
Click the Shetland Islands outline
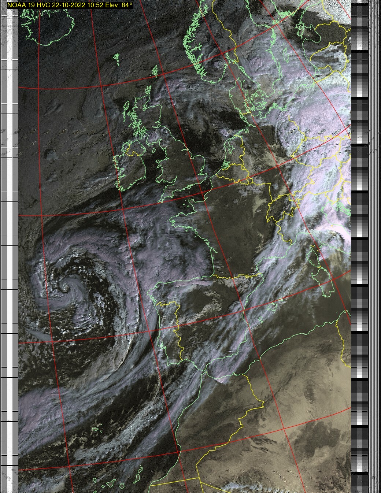pos(155,71)
